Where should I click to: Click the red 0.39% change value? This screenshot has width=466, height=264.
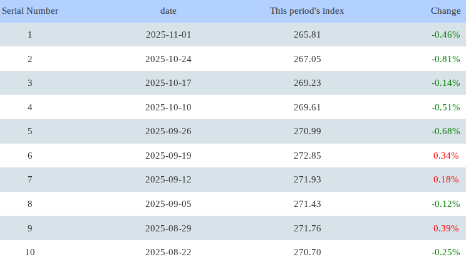pyautogui.click(x=446, y=228)
